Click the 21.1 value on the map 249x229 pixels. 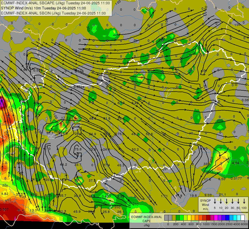click(222, 194)
